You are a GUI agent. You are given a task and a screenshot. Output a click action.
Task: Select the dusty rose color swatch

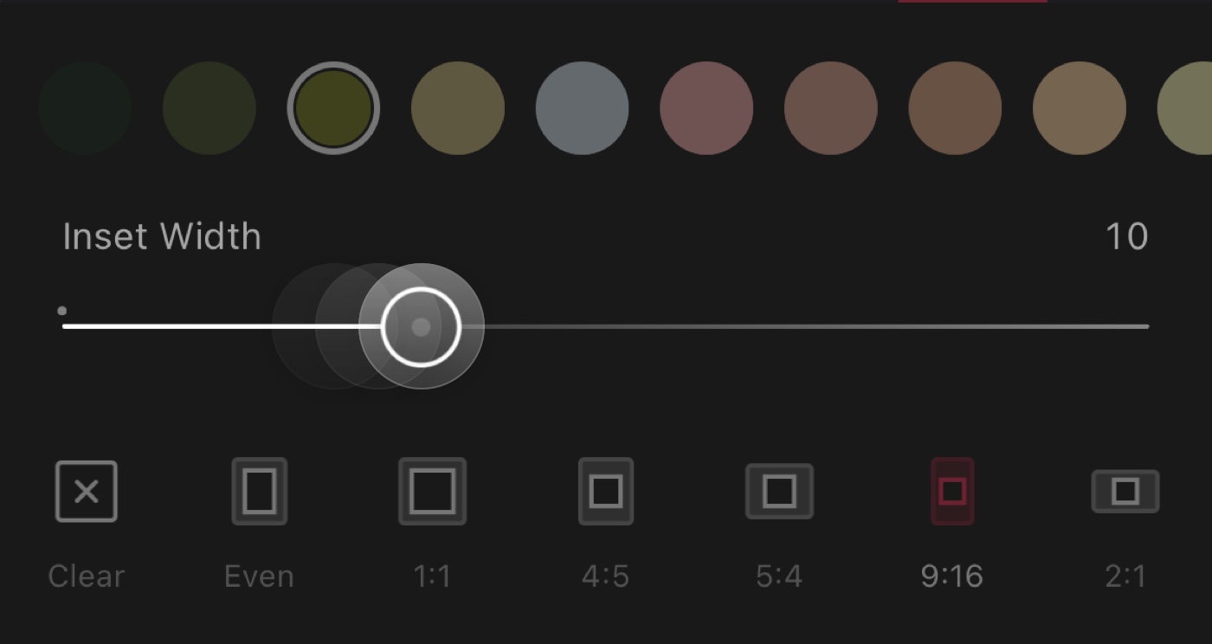[706, 108]
